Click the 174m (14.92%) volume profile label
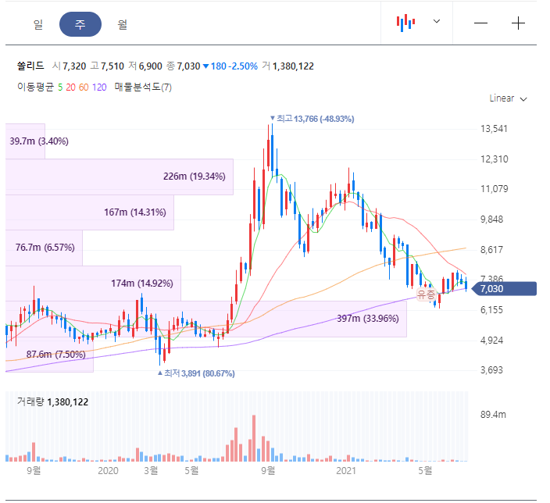The image size is (550, 503). click(142, 283)
